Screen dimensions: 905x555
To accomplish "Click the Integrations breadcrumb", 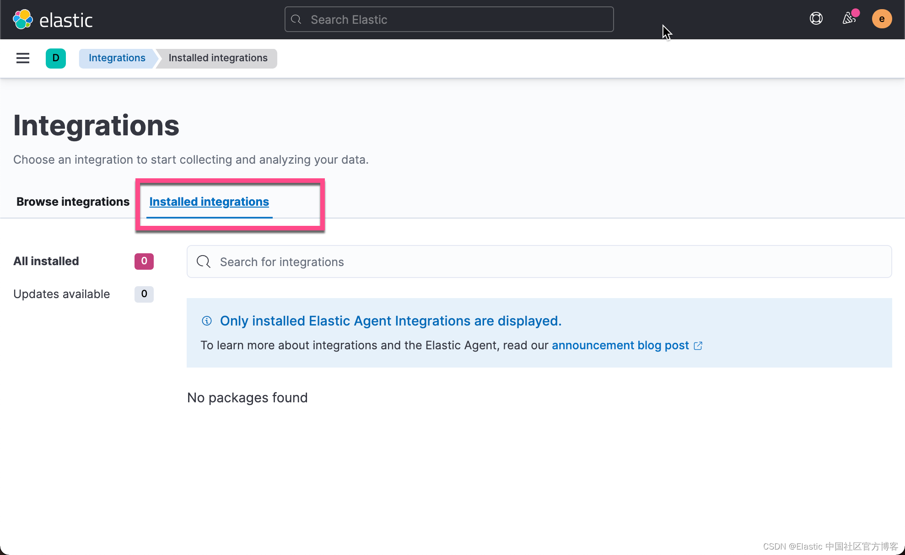I will click(117, 58).
